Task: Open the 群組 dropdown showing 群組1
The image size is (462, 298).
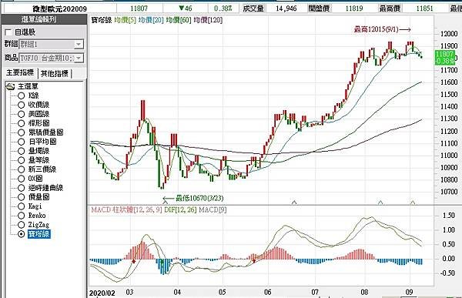Action: (79, 45)
